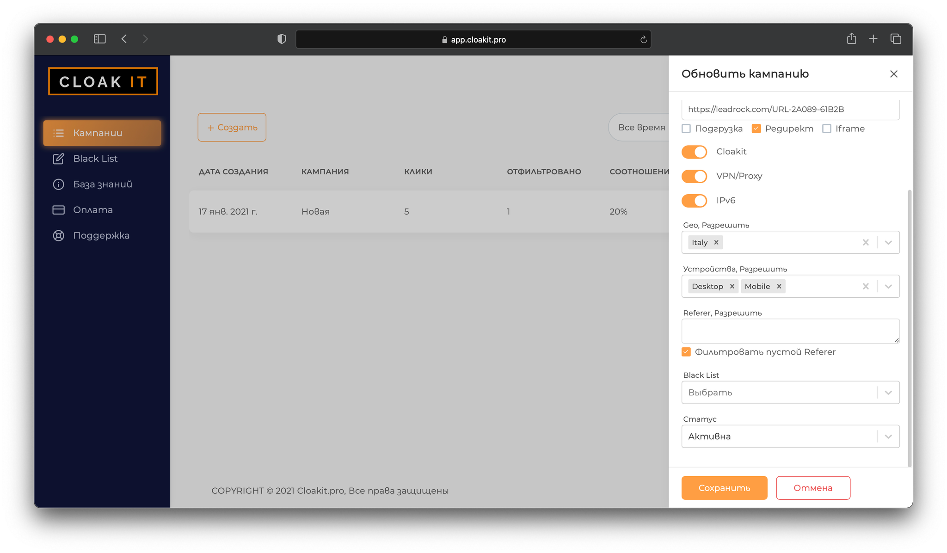
Task: Disable the VPN/Proxy switch
Action: pos(694,176)
